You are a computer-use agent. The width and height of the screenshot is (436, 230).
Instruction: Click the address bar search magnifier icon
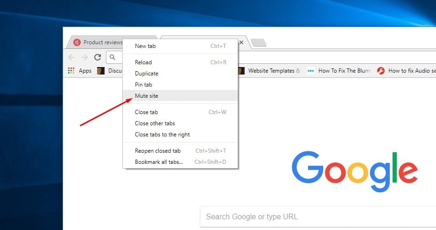point(113,57)
